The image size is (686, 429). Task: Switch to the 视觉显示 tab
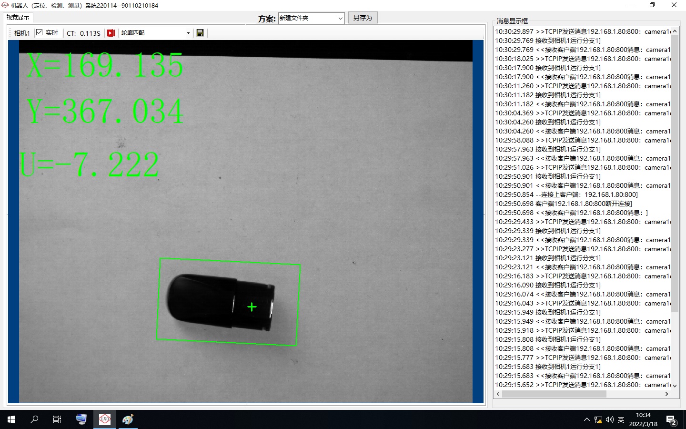tap(18, 17)
